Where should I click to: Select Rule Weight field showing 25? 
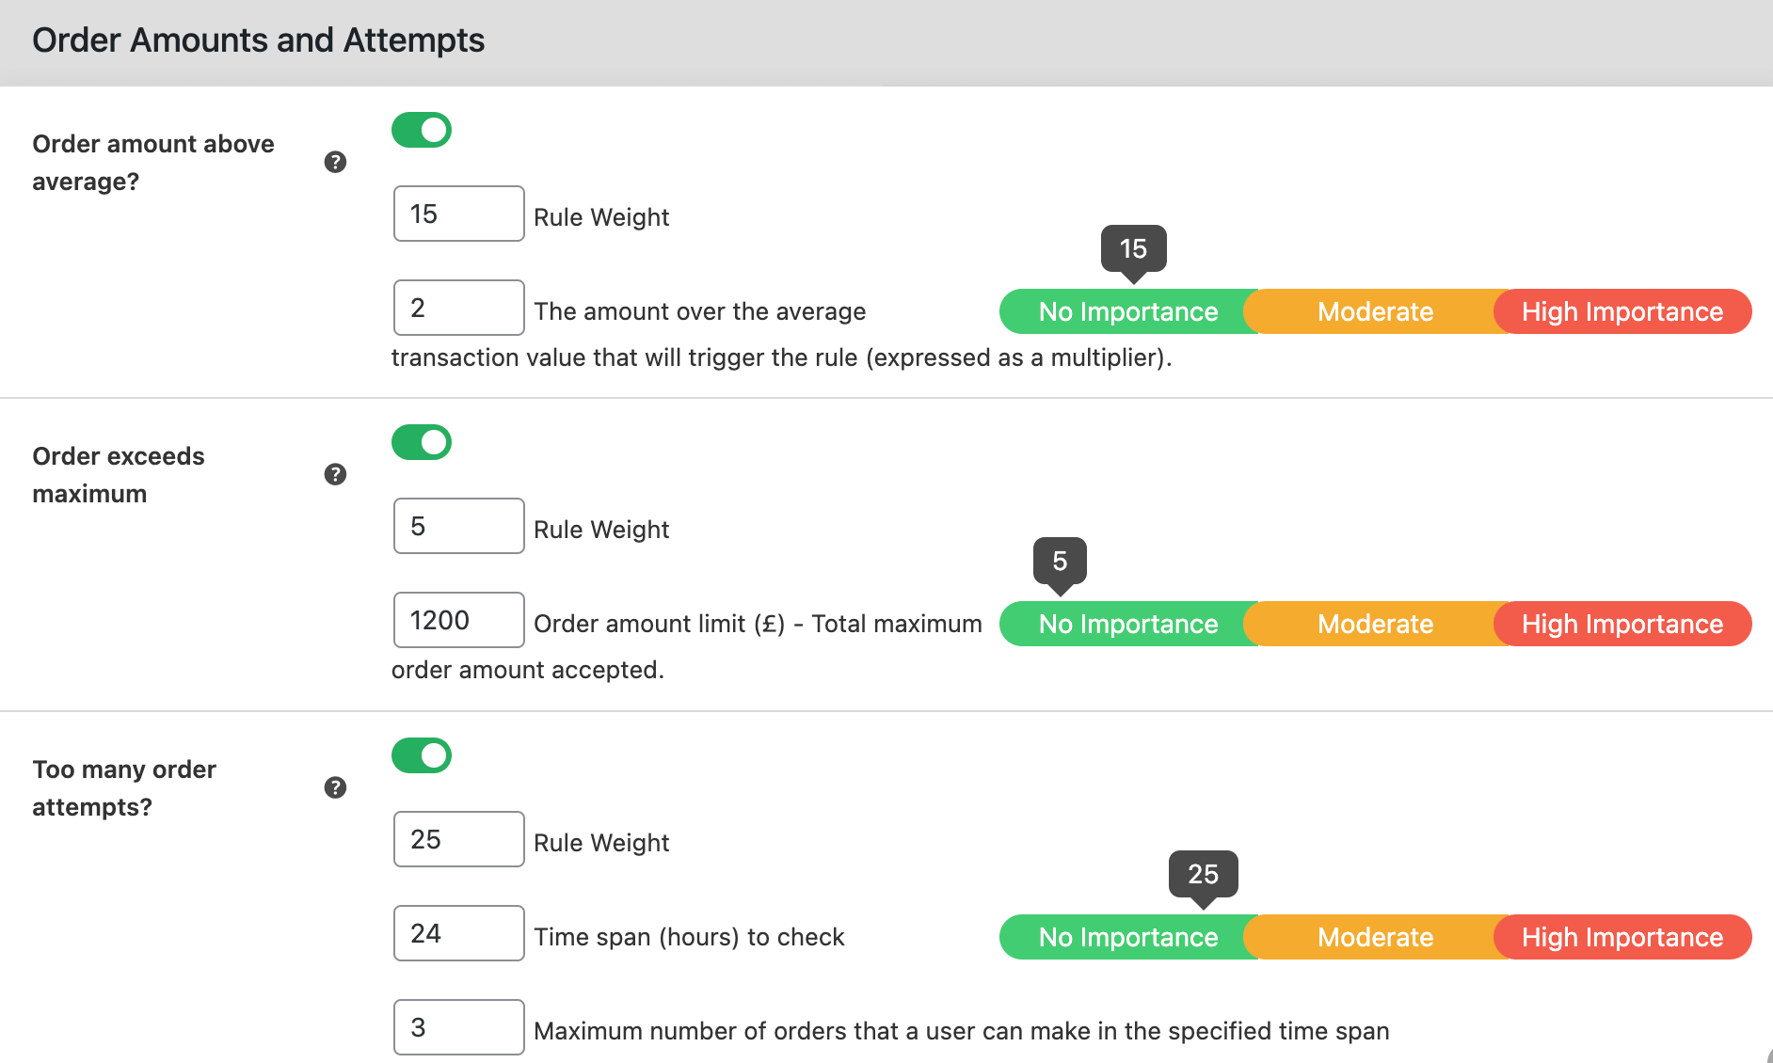point(459,839)
